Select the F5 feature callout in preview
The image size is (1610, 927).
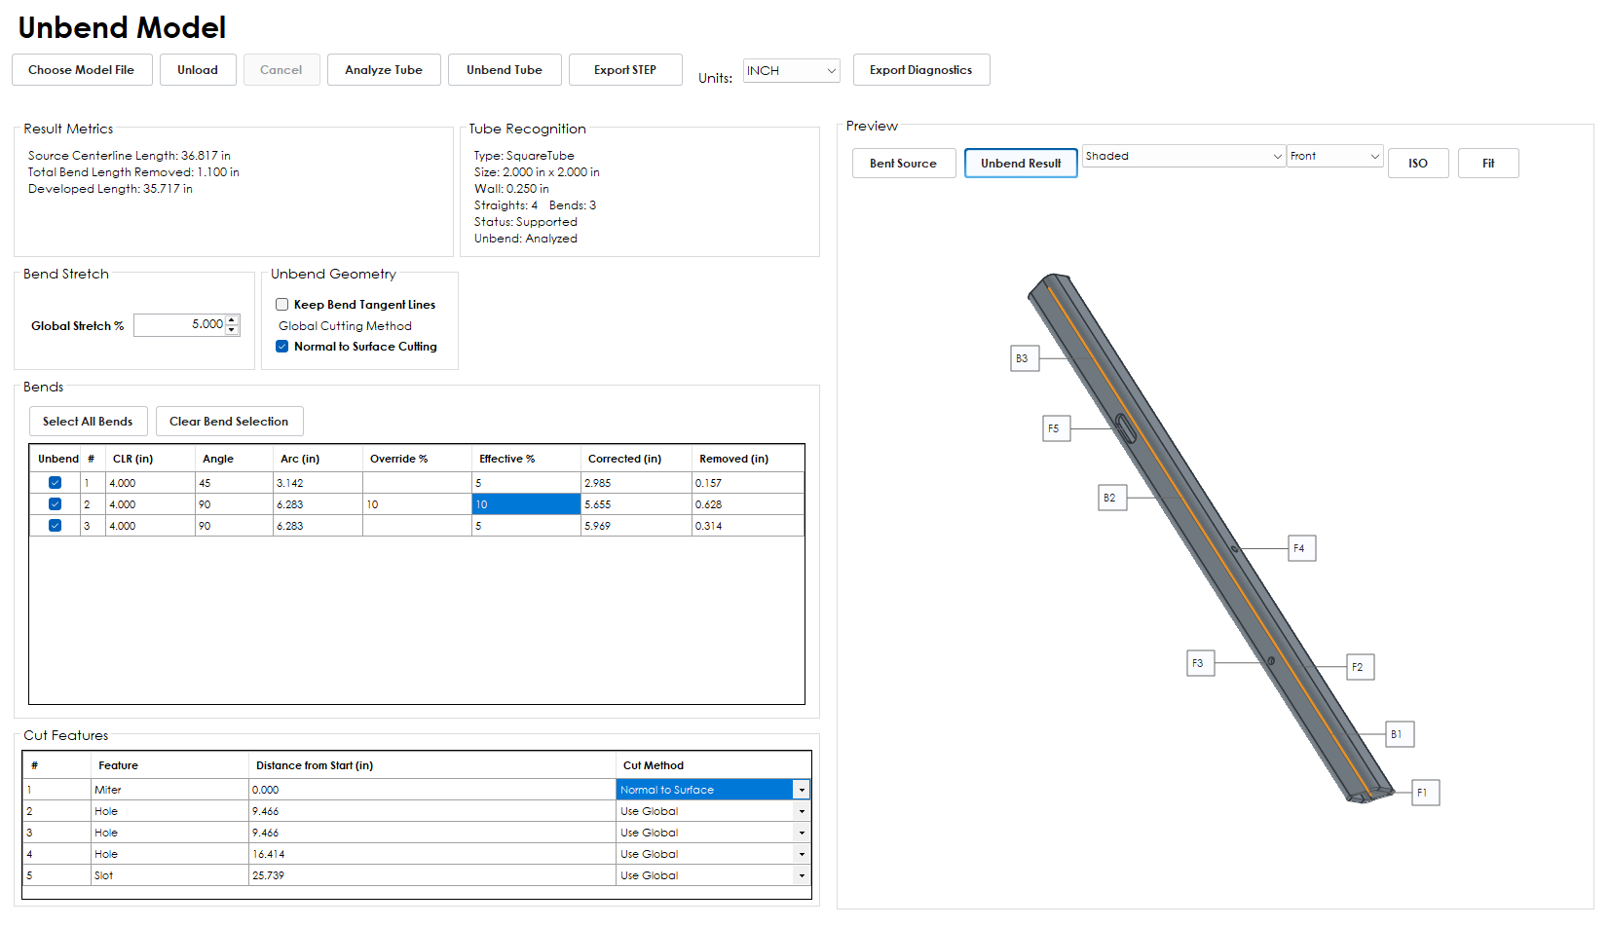click(x=1056, y=428)
